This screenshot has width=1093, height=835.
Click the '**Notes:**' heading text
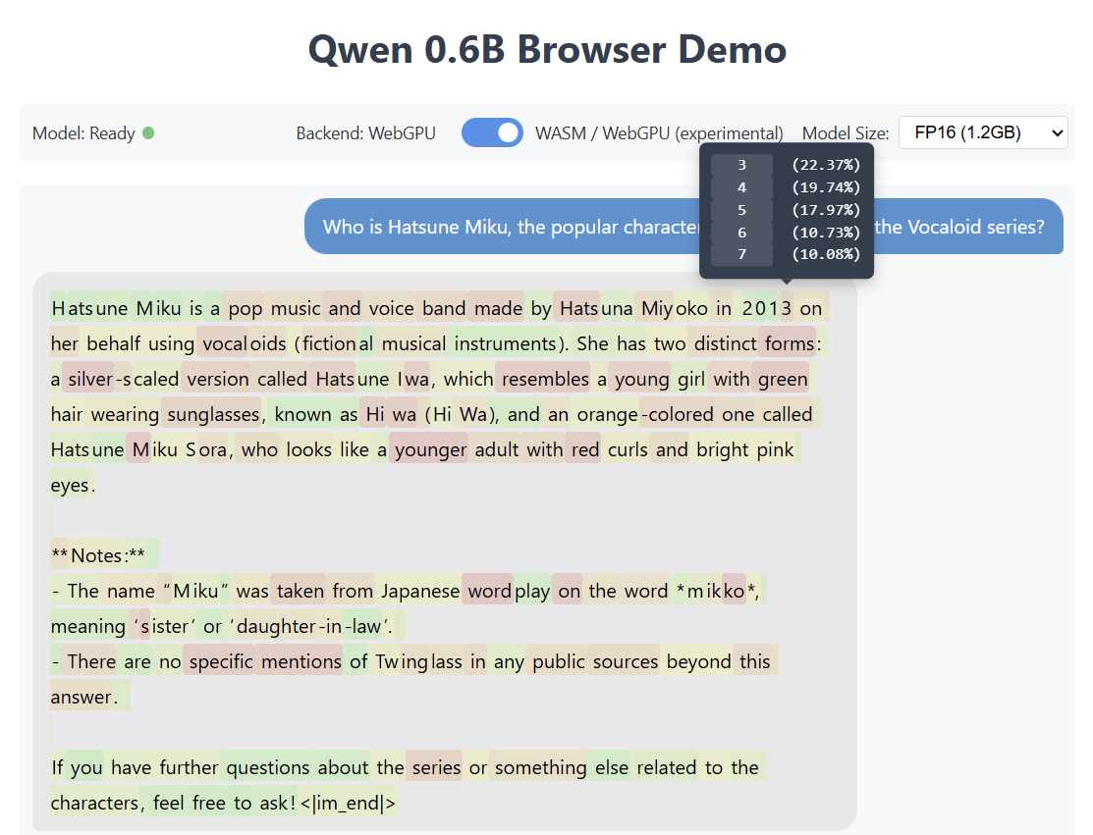click(98, 555)
